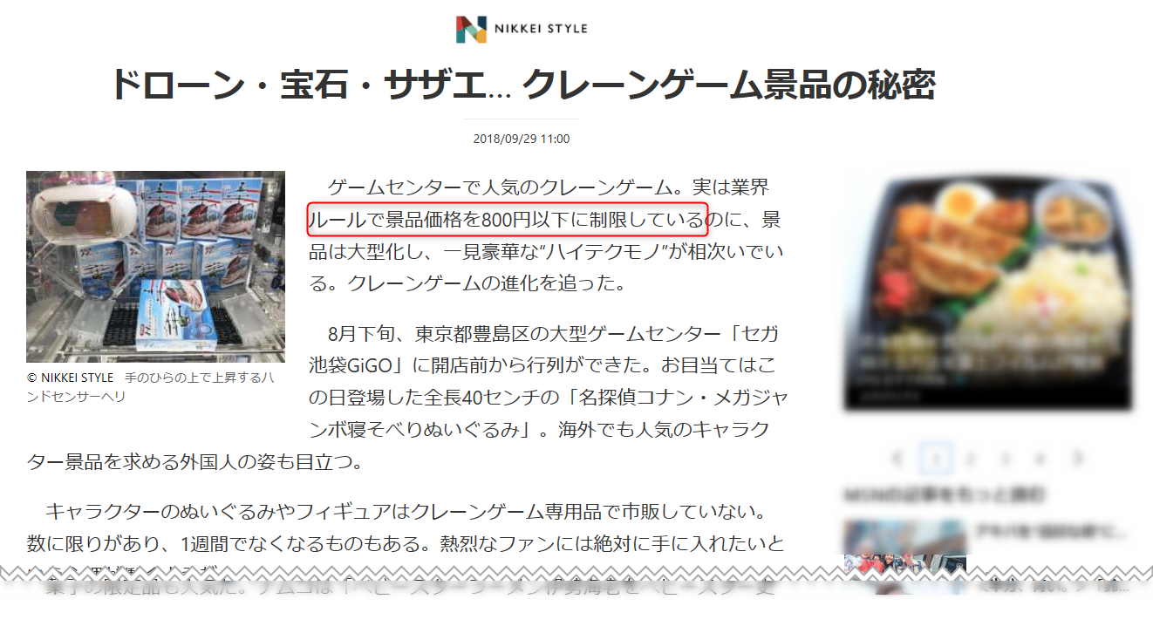Open the group photo thumbnail in sidebar
Viewport: 1153px width, 640px height.
point(904,565)
